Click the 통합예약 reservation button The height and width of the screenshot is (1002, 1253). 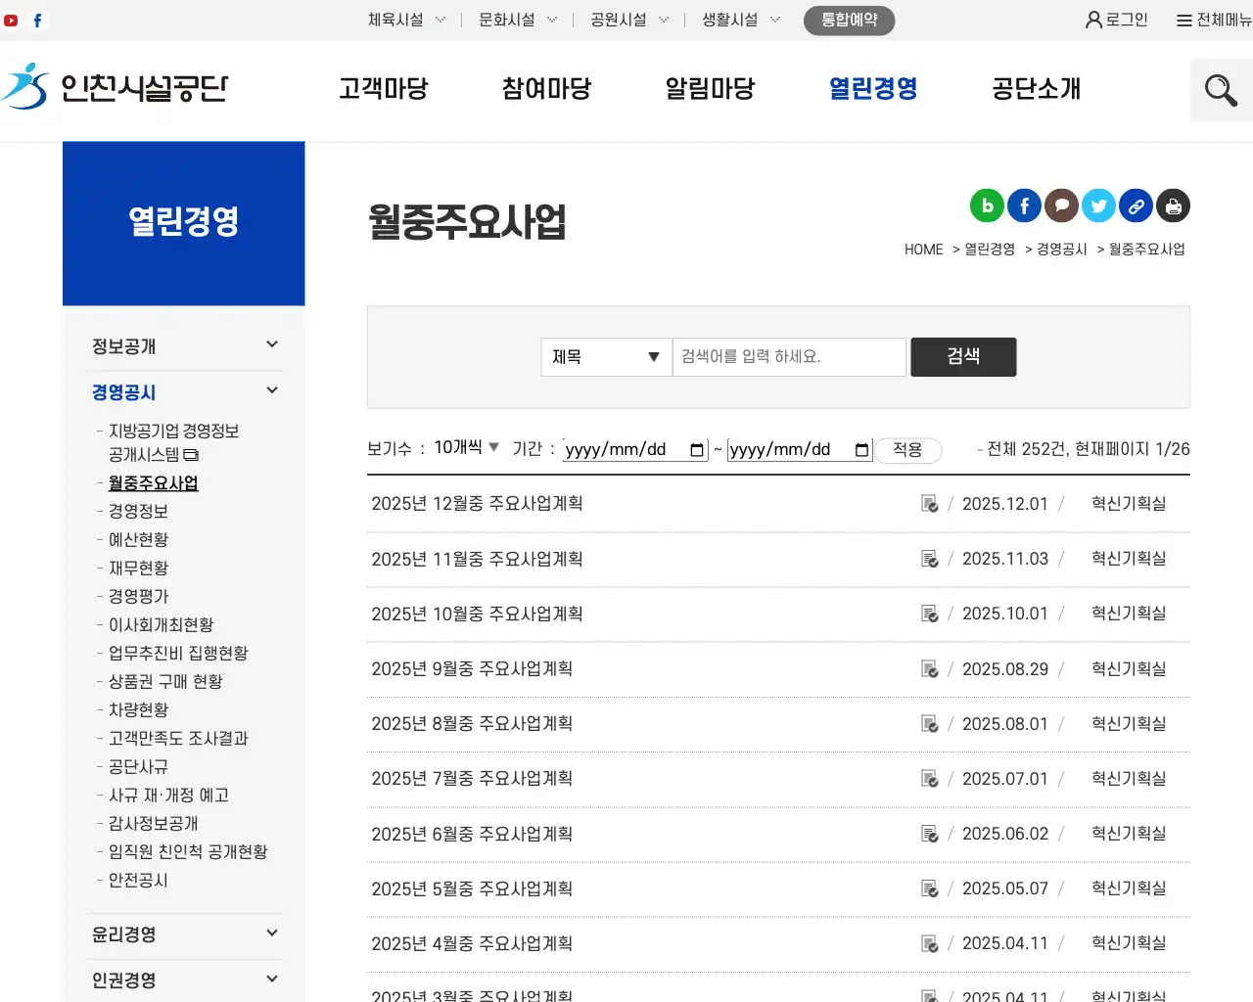pos(848,19)
